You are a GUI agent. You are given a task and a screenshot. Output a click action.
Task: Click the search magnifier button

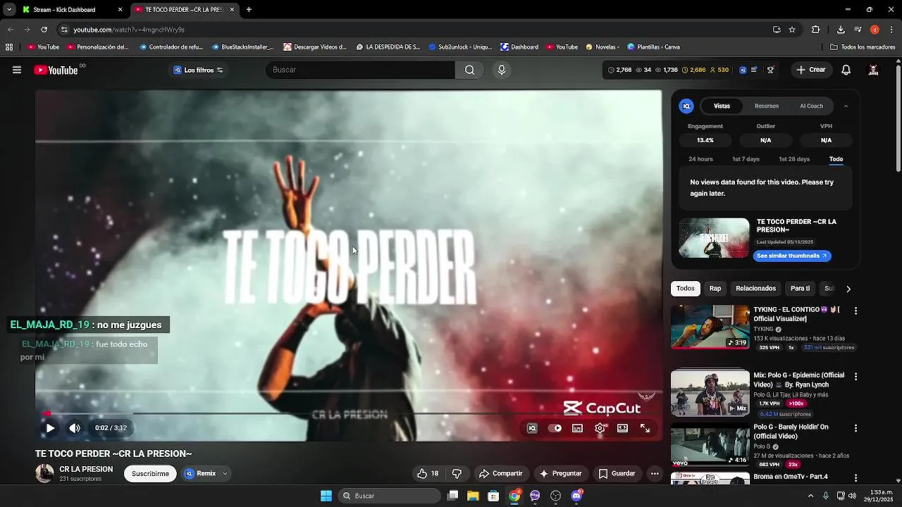click(470, 70)
